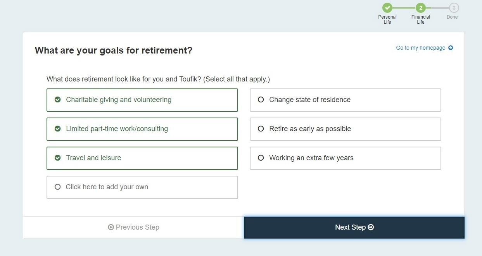Click the Personal Life step checkmark icon
Screen dimensions: 482x256
pyautogui.click(x=387, y=8)
